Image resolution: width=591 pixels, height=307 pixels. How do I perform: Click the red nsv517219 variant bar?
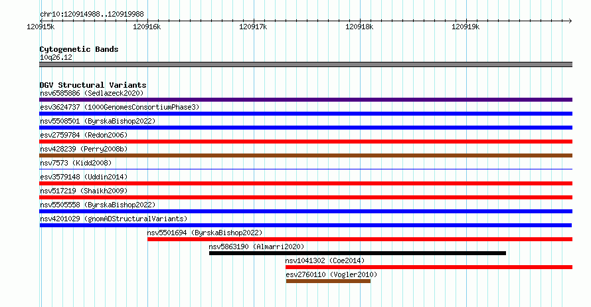pos(305,197)
